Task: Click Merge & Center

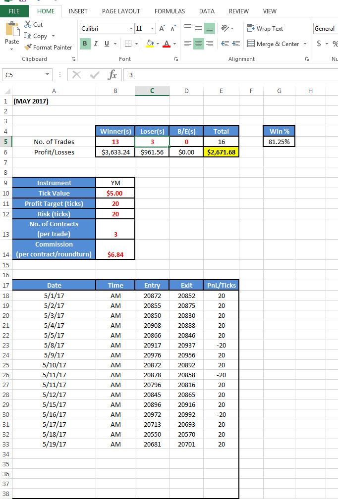Action: 274,44
